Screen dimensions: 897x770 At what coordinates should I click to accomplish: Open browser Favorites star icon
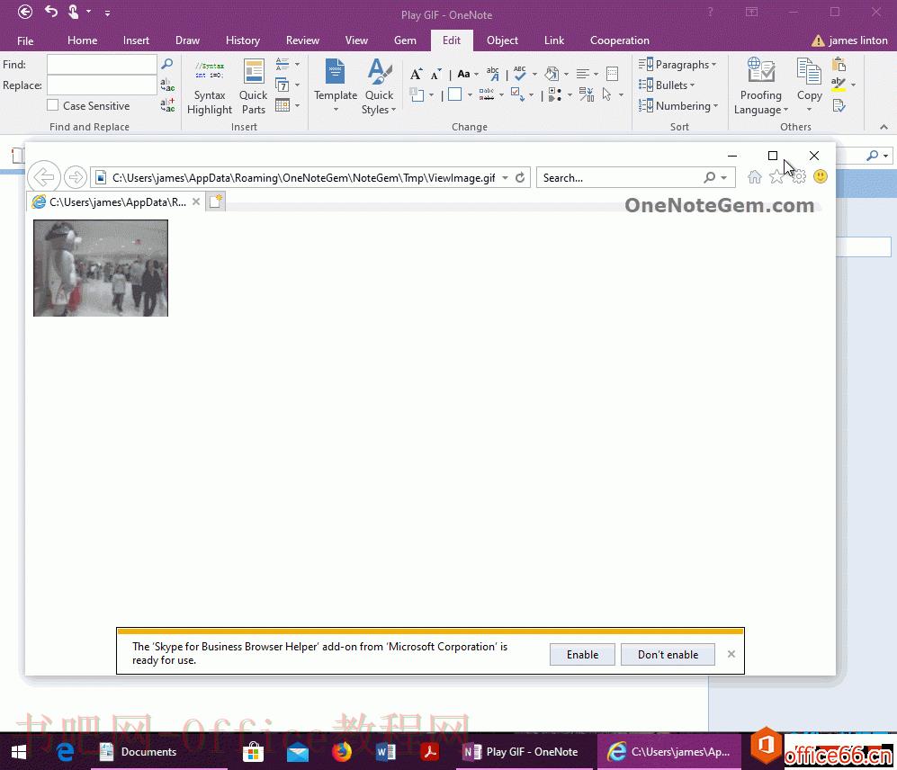coord(776,177)
